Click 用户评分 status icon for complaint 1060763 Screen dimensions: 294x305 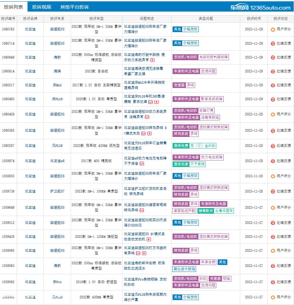[273, 29]
